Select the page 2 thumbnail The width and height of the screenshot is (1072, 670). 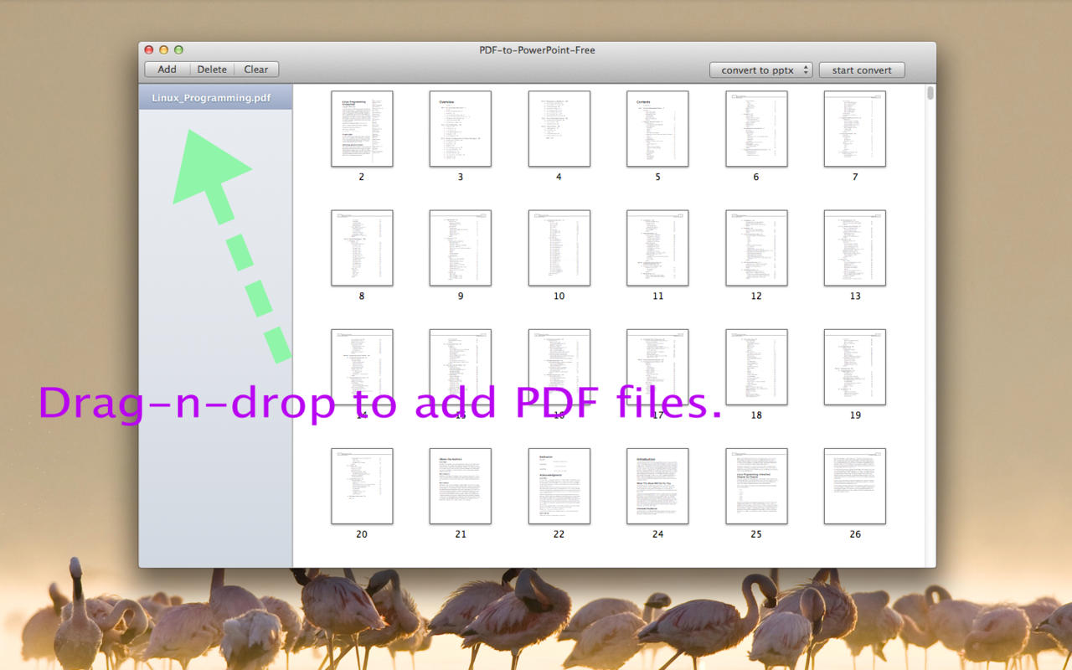[x=362, y=129]
